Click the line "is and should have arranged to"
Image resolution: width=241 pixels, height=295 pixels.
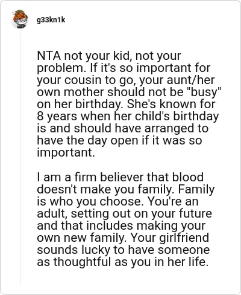(122, 128)
